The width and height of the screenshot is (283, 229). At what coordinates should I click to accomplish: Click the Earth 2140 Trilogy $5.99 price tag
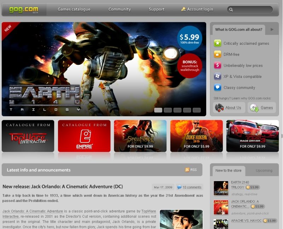coord(253,187)
